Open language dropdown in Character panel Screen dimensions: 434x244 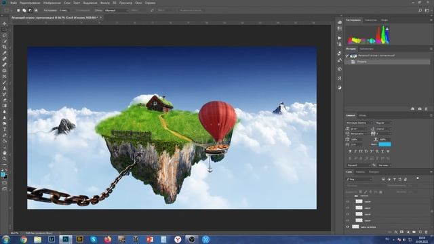point(358,165)
